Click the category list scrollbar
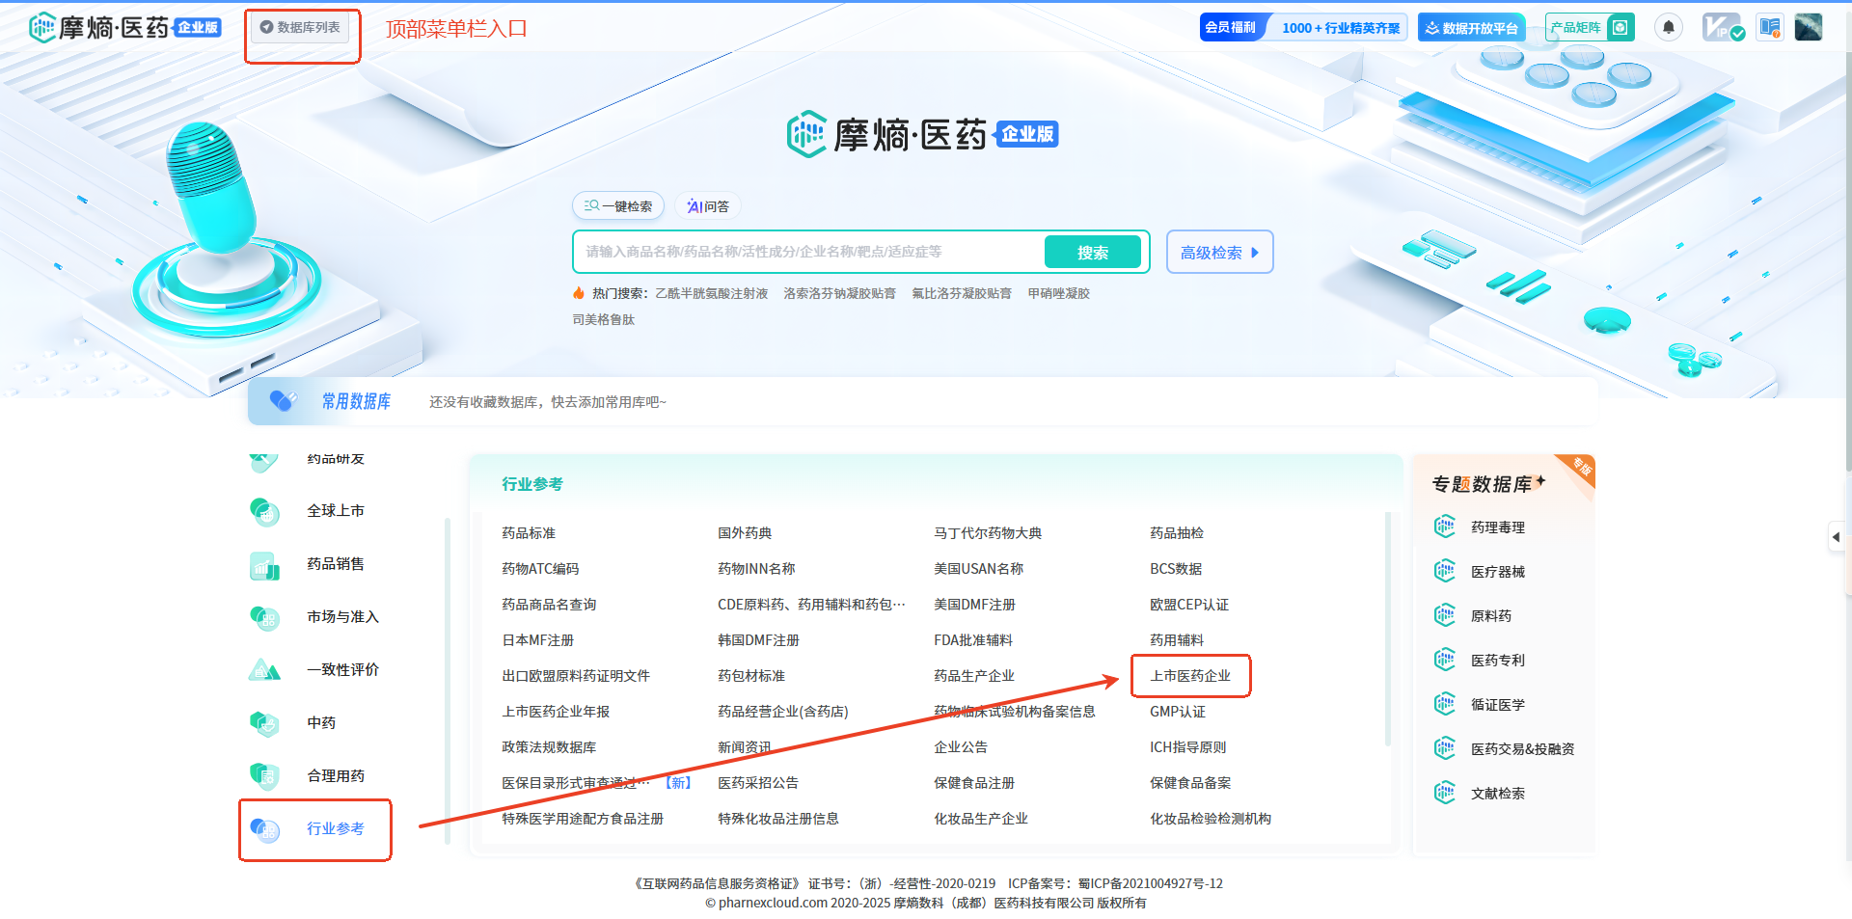The height and width of the screenshot is (919, 1852). click(448, 680)
